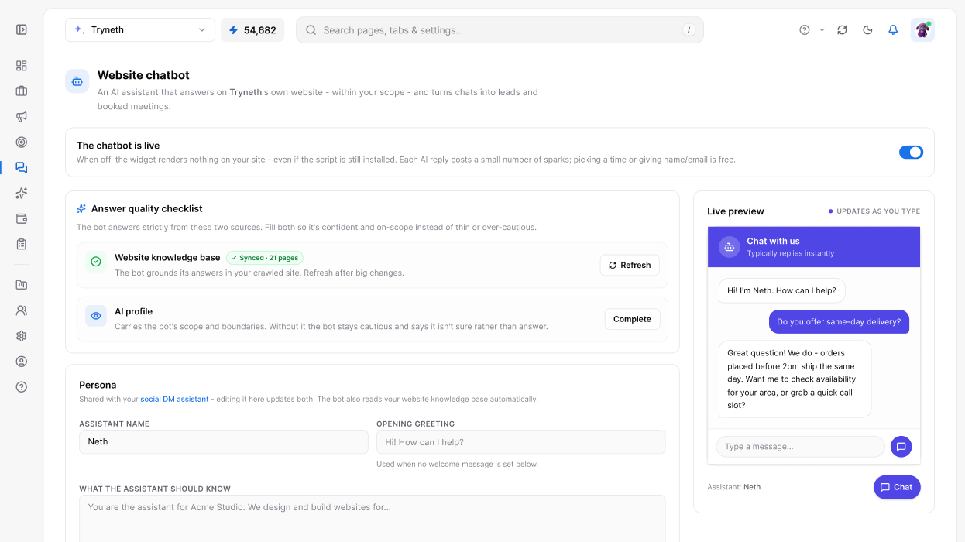This screenshot has width=965, height=542.
Task: Expand the help menu chevron in top bar
Action: (822, 30)
